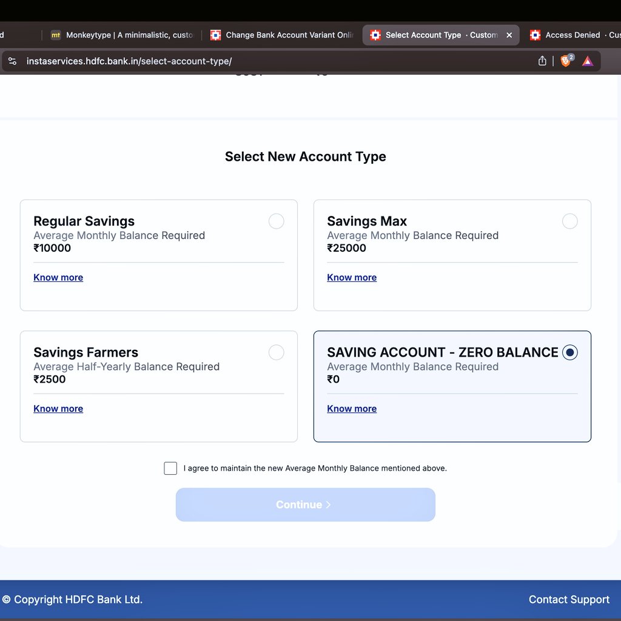Click HDFC favicon on Change Bank Account tab

215,35
